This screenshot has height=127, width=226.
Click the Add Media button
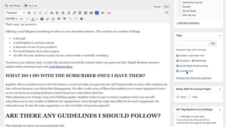tap(13, 6)
